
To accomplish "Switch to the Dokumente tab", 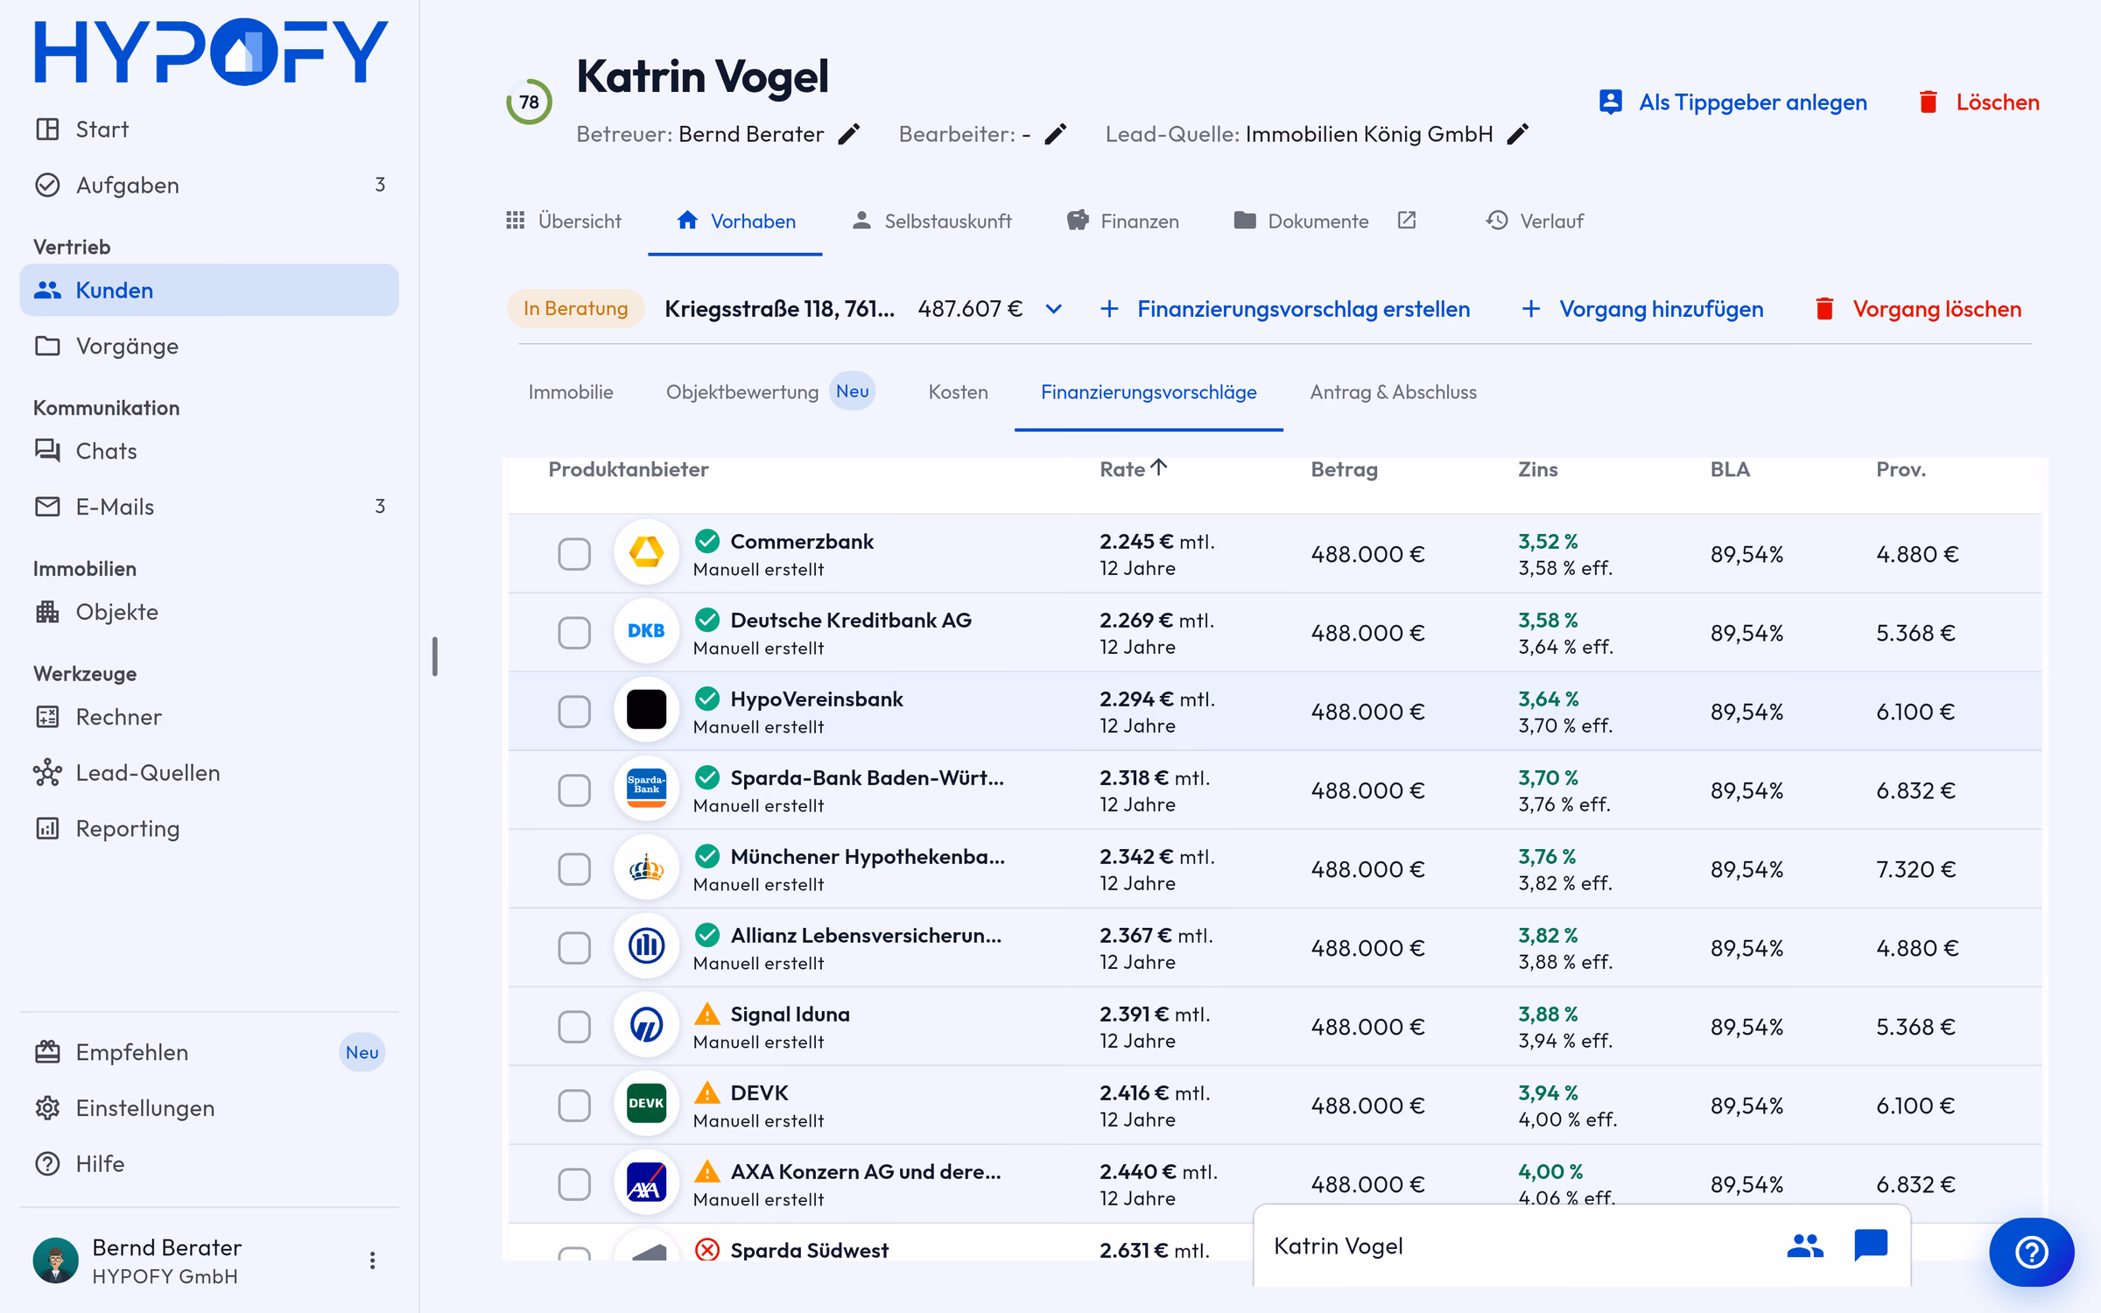I will [x=1301, y=221].
